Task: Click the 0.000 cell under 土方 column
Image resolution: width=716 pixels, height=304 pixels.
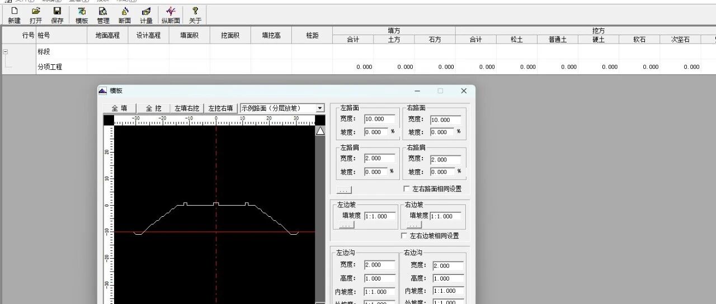Action: (x=394, y=66)
